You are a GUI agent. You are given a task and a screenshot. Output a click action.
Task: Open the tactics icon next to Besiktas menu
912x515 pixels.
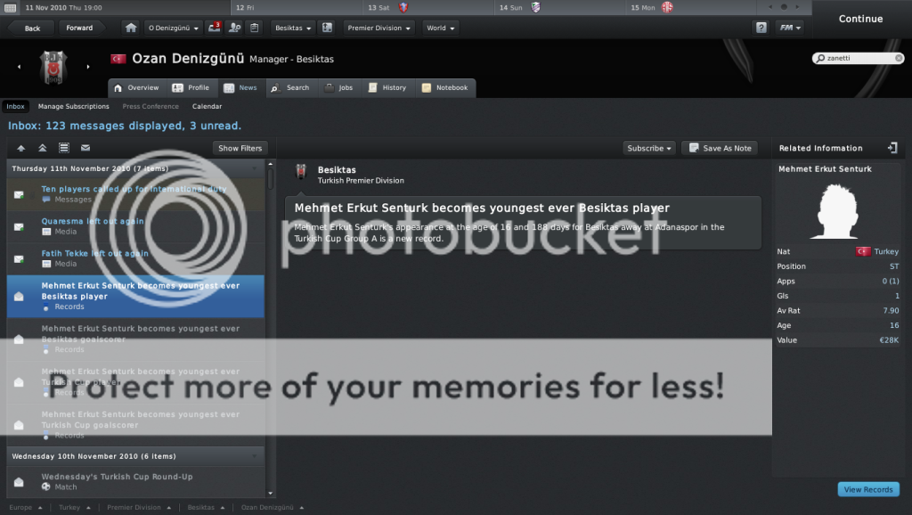point(328,28)
